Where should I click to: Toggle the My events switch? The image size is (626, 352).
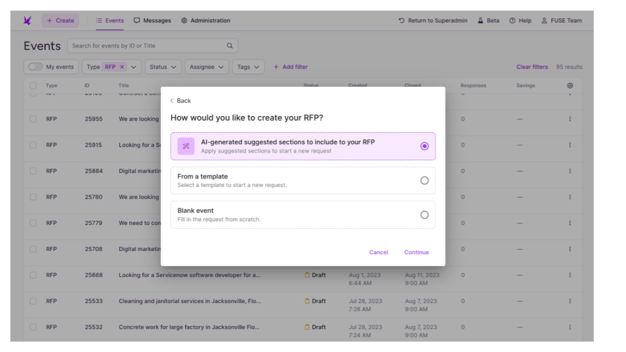(33, 67)
